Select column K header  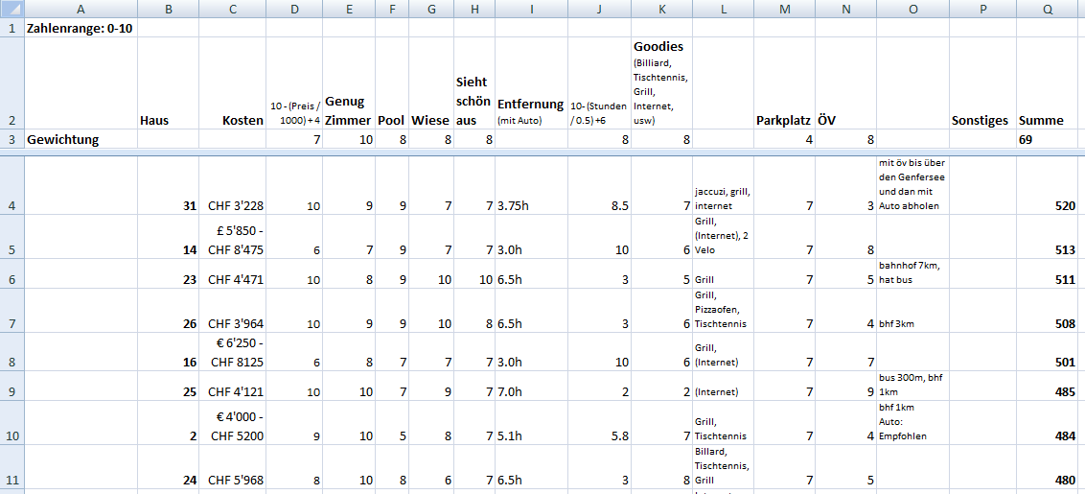click(x=661, y=9)
